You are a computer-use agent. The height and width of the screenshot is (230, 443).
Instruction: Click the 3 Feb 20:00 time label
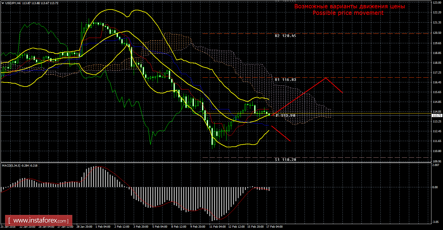tap(141, 227)
